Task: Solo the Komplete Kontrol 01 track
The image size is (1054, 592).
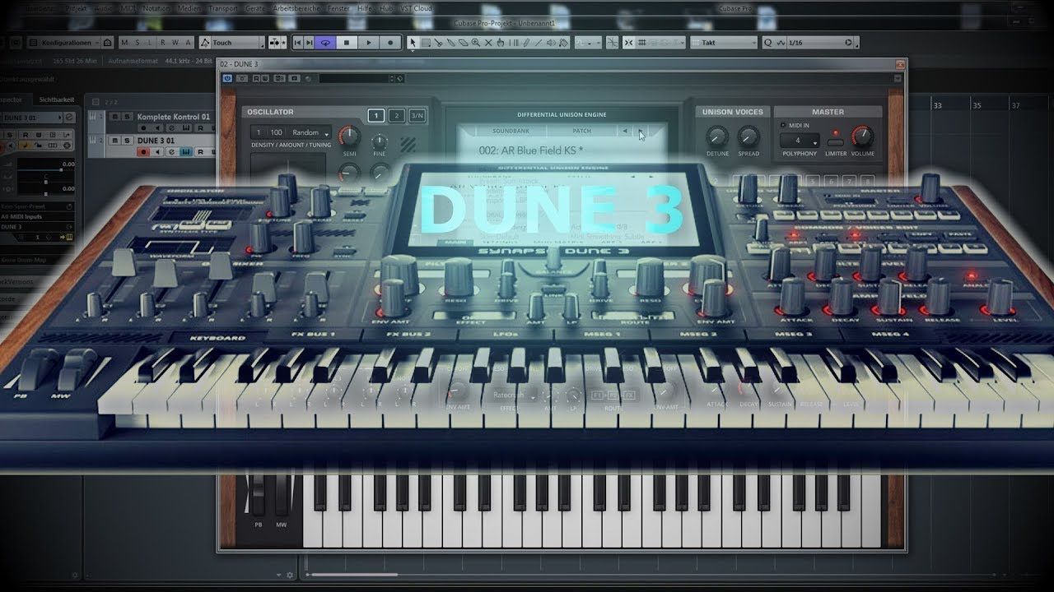Action: [x=128, y=117]
